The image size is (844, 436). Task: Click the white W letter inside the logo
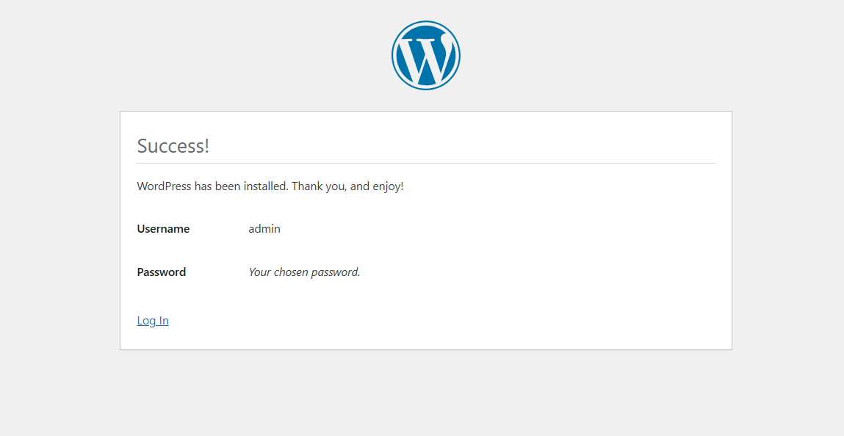426,58
